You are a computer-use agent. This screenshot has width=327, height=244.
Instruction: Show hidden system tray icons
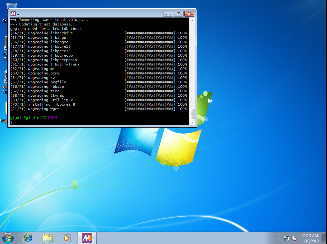pyautogui.click(x=278, y=238)
